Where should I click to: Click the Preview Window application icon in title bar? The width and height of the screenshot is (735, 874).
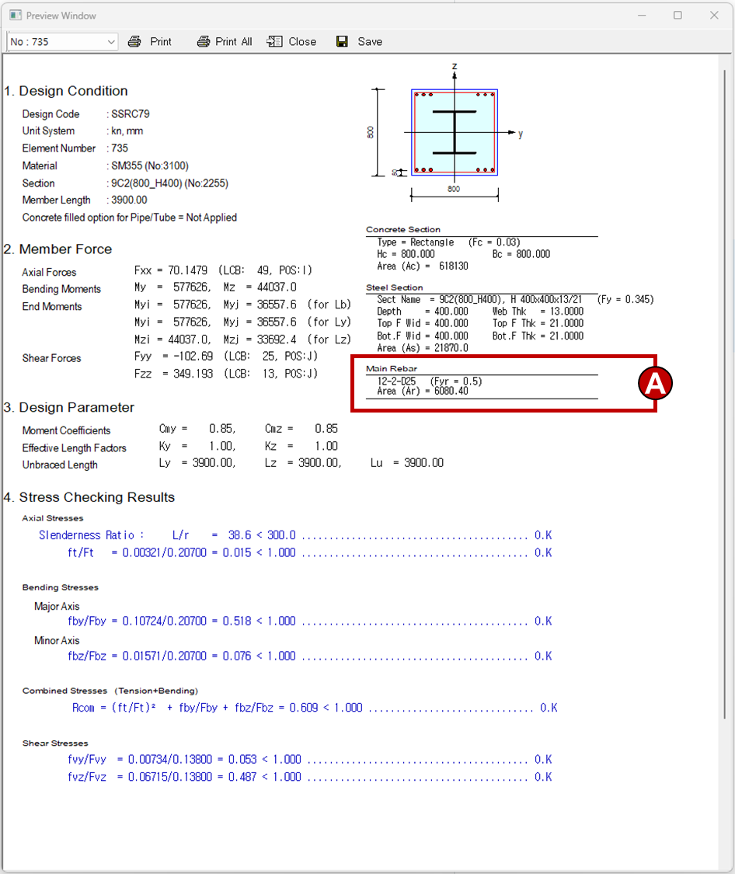pyautogui.click(x=14, y=15)
